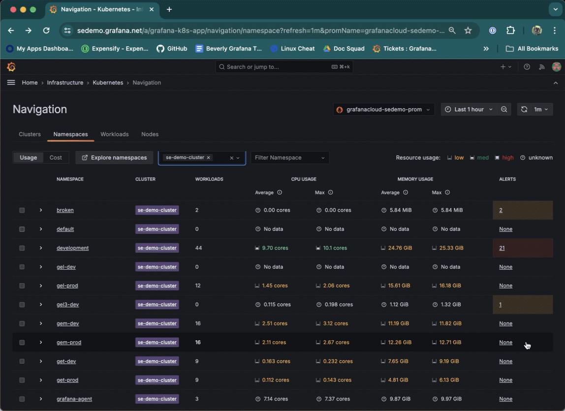
Task: Click the Explore namespaces button
Action: click(114, 158)
